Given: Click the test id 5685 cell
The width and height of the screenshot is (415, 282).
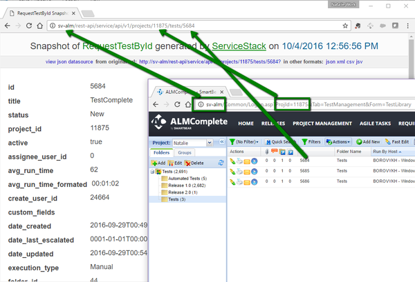Looking at the screenshot, I should pyautogui.click(x=304, y=171).
